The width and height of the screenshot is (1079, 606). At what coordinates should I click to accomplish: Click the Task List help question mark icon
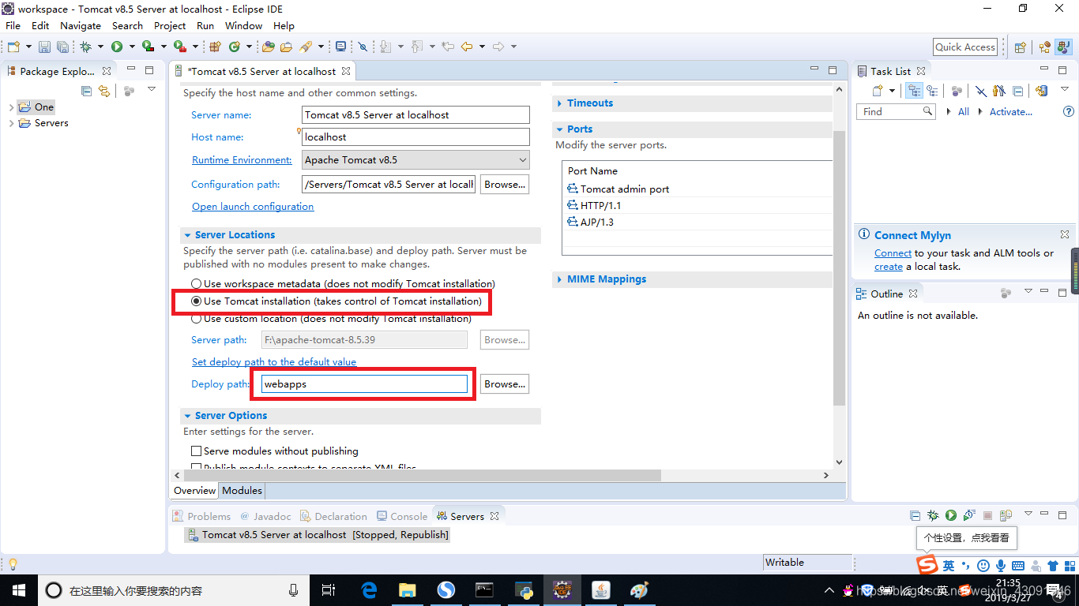pyautogui.click(x=1069, y=112)
